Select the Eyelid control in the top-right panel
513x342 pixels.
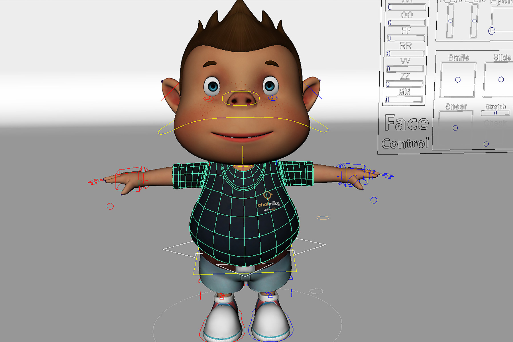pyautogui.click(x=491, y=30)
